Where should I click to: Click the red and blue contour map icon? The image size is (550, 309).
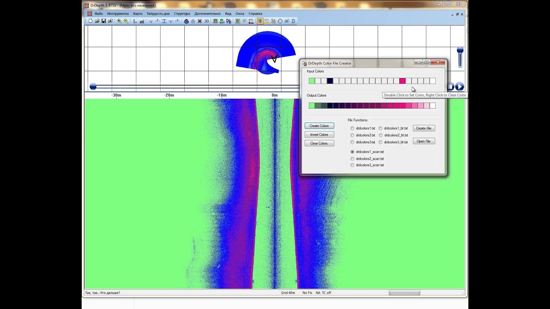tap(186, 21)
